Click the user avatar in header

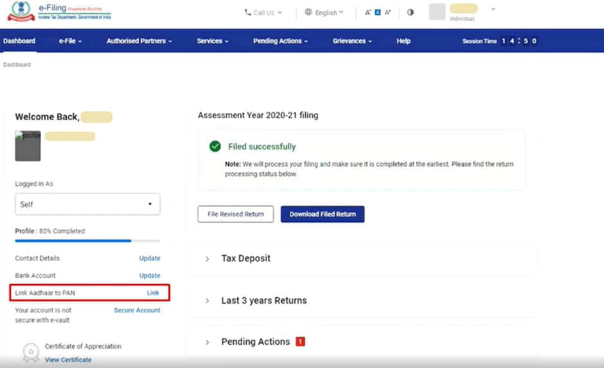click(x=437, y=12)
